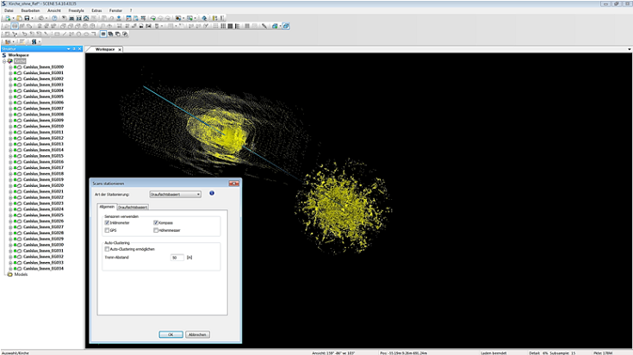Switch to the Draufsichtbasiert tab
The height and width of the screenshot is (355, 633).
click(x=133, y=207)
